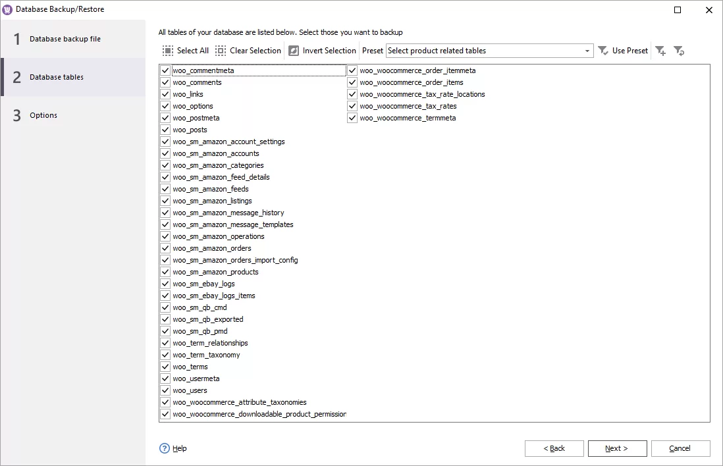
Task: Toggle the woo_woocommerce_tax_rates checkbox
Action: (x=352, y=105)
